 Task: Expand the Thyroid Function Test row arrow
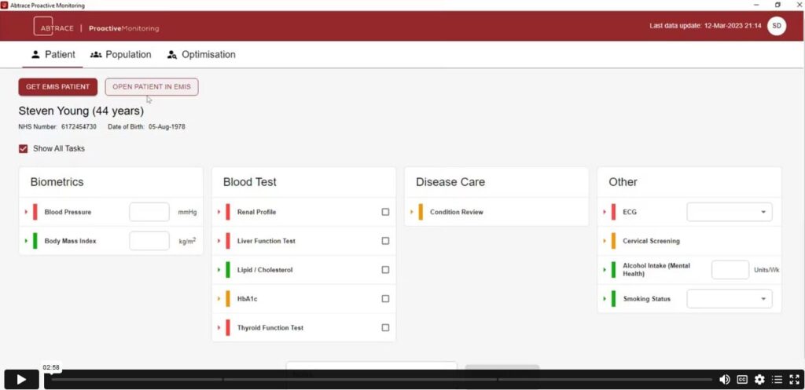click(x=219, y=327)
